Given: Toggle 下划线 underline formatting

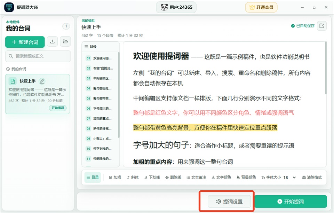Looking at the screenshot, I should coord(152,177).
